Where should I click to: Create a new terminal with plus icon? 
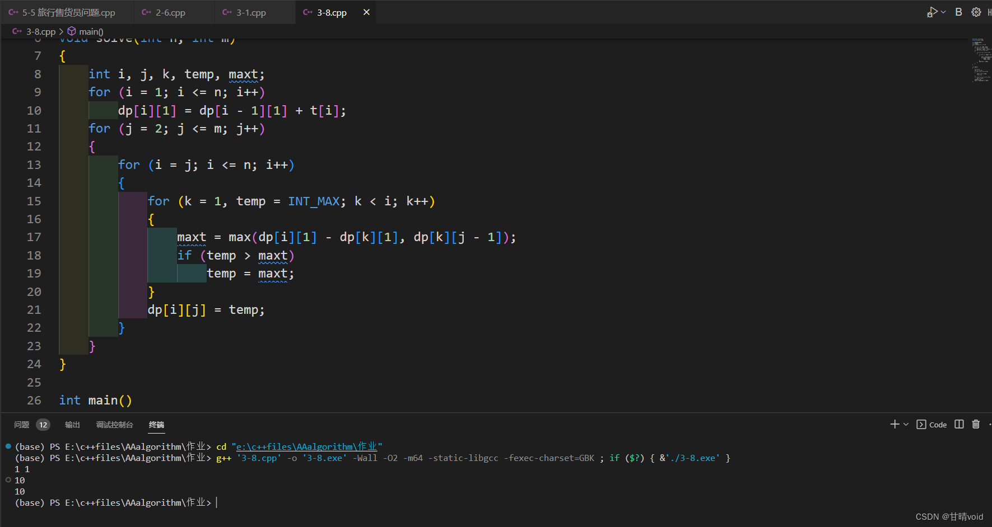click(895, 425)
